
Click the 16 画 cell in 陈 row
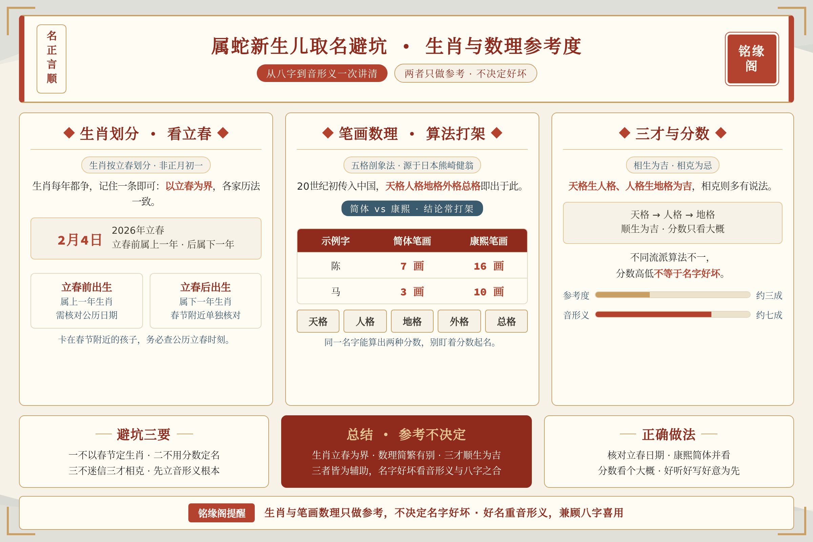point(488,266)
